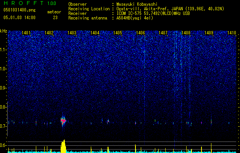Select the file name 0501031400.png
240x153 pixels.
[x=19, y=10]
